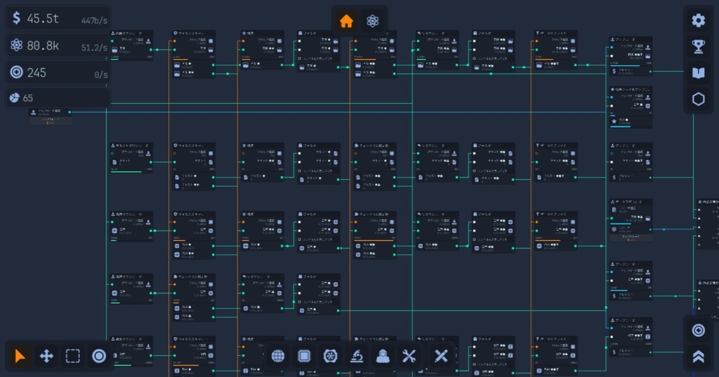Open the home desktop view
This screenshot has height=377, width=719.
click(346, 22)
